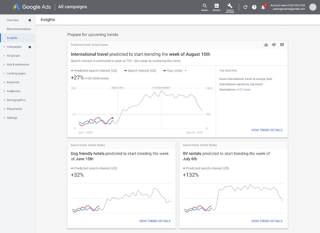Open the Your clicks dropdown arrow
320x233 pixels.
click(x=186, y=71)
